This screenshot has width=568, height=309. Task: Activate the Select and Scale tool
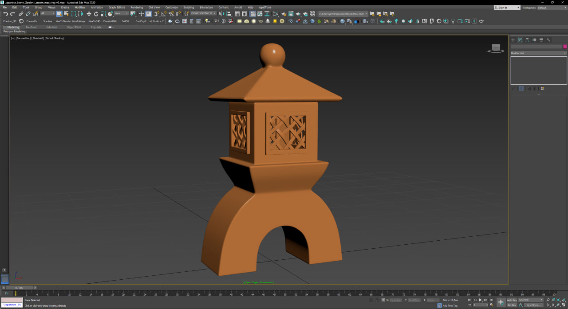tap(103, 14)
